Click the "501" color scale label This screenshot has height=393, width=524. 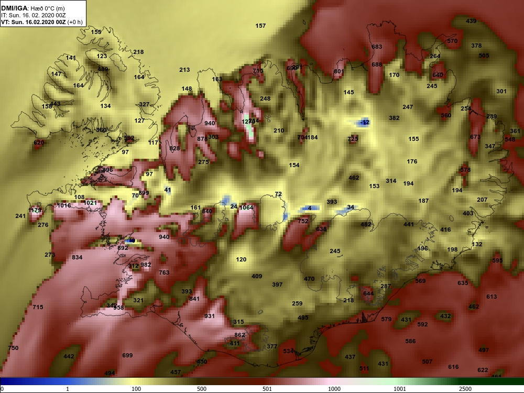tap(267, 389)
